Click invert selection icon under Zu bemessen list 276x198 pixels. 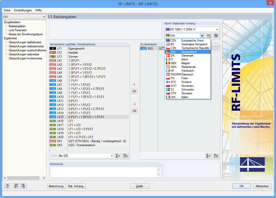tap(216, 156)
